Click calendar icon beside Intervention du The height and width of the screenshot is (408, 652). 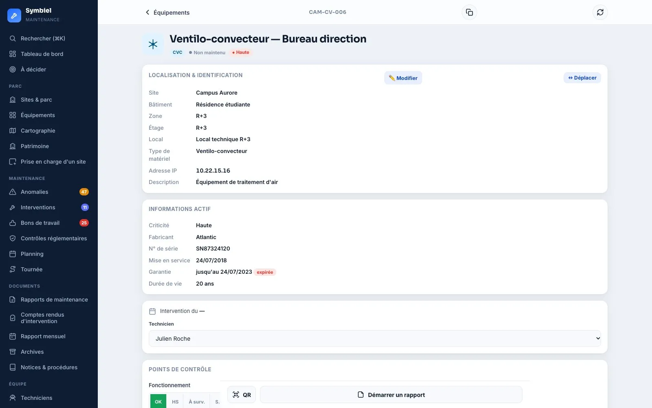(x=152, y=311)
